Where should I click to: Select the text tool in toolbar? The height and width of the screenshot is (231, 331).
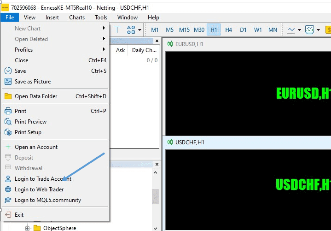tap(117, 30)
